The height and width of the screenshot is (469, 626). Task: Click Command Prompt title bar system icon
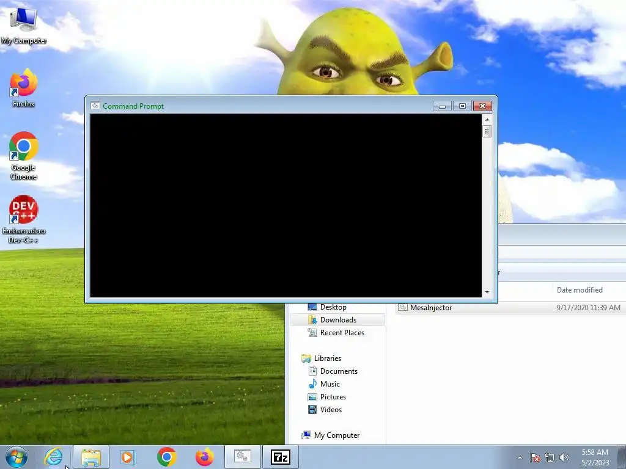click(x=95, y=106)
